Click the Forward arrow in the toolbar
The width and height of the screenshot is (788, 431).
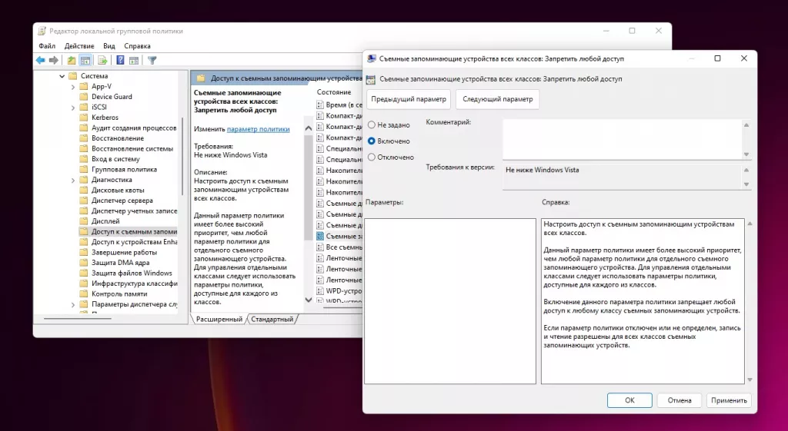54,60
